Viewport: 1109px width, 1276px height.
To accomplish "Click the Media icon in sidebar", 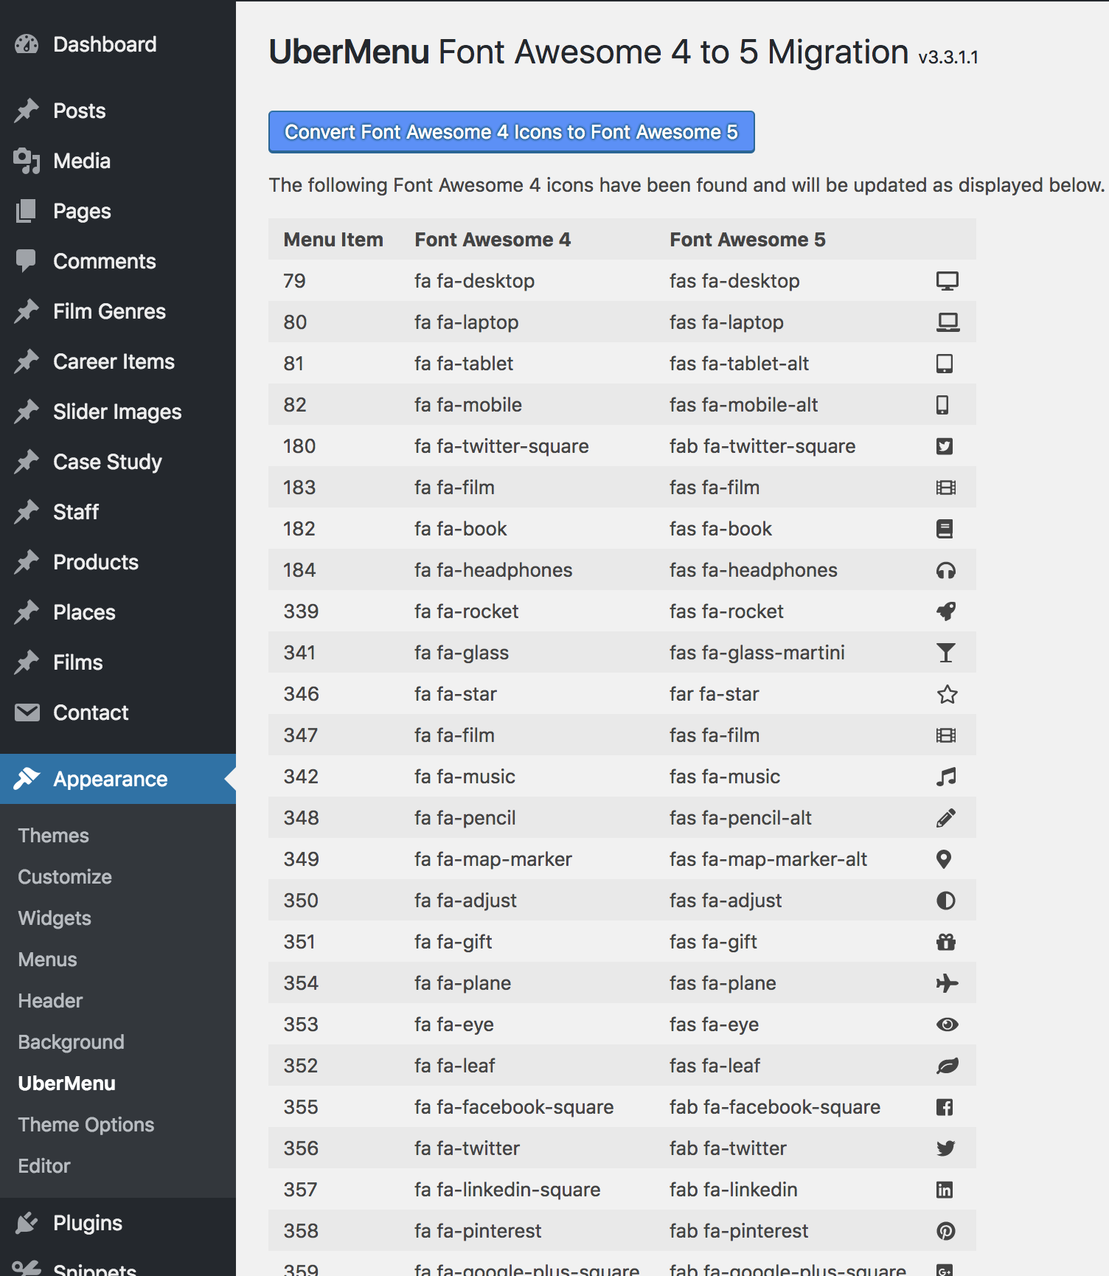I will pyautogui.click(x=27, y=161).
